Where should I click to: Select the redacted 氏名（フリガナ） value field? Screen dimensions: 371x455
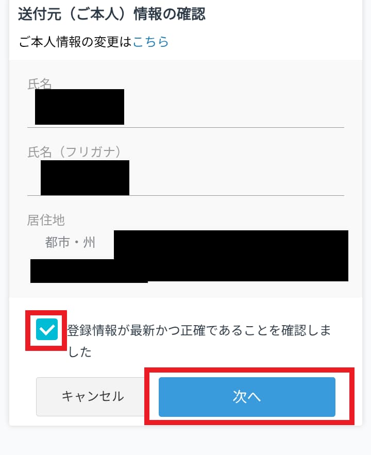[85, 178]
